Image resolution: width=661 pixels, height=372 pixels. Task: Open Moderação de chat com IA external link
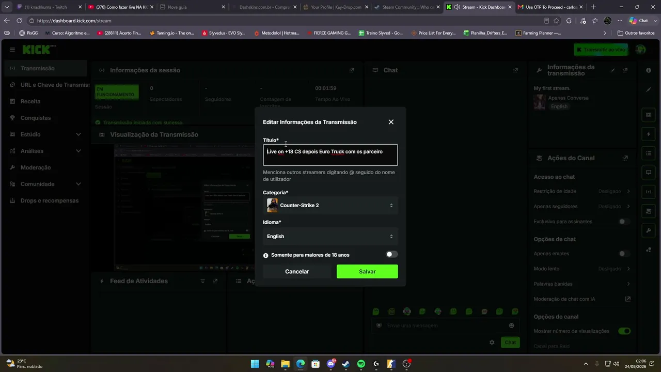628,299
